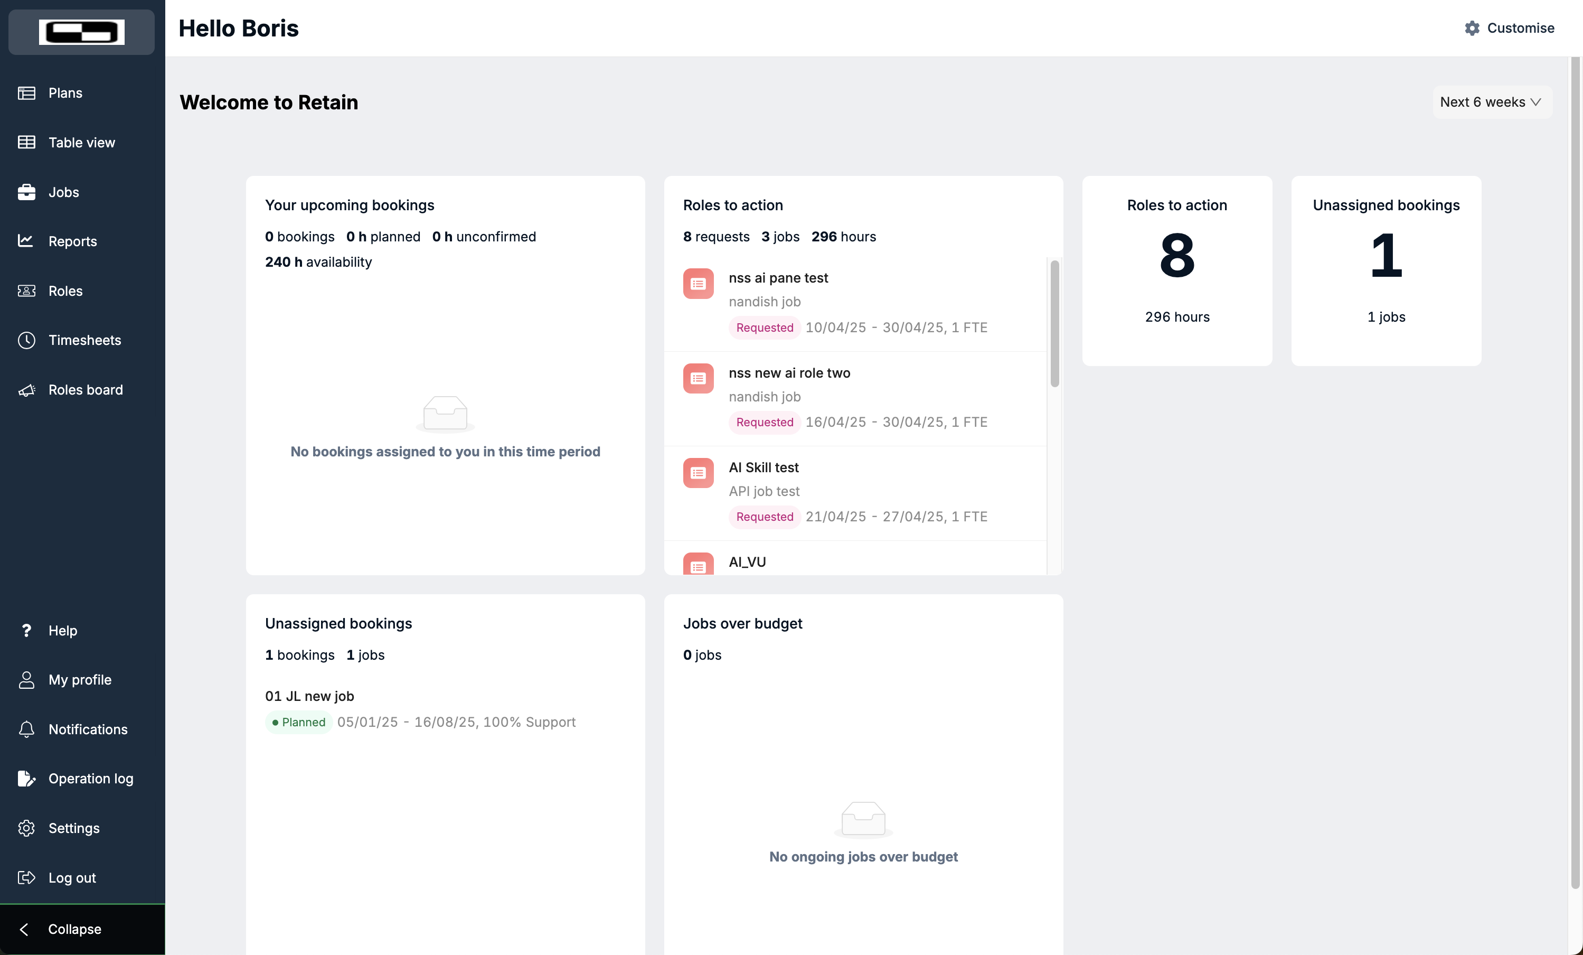Screen dimensions: 1583x955
Task: Select the Planned status badge
Action: click(298, 723)
